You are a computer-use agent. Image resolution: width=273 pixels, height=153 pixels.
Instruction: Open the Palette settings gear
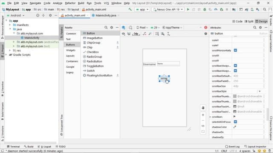point(112,28)
